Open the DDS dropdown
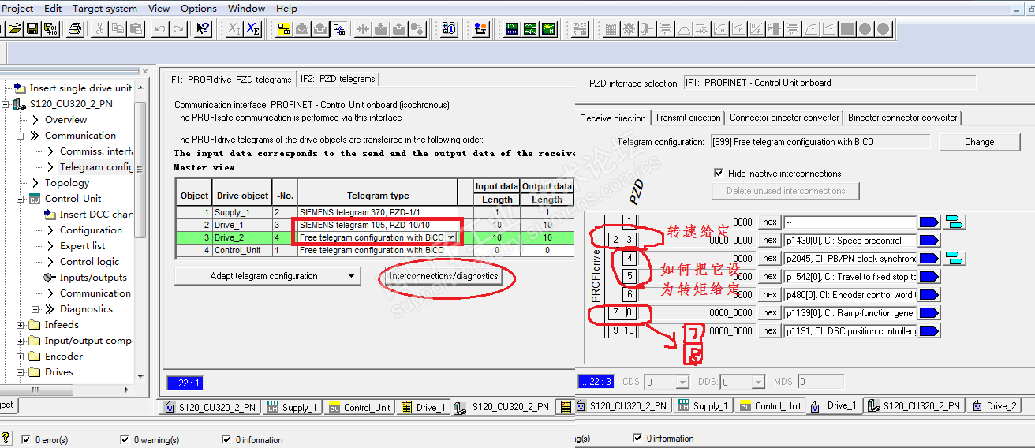The width and height of the screenshot is (1035, 448). click(x=758, y=382)
